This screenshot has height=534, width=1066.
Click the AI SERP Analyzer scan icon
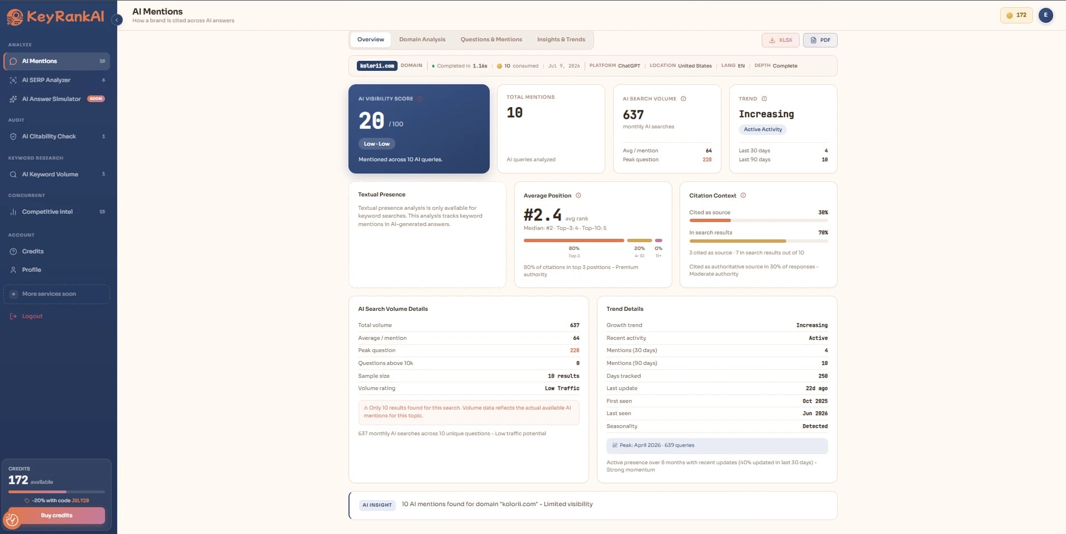click(x=13, y=80)
